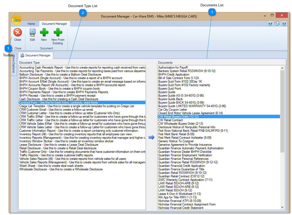
Task: Select BHPH Coupon Book document type
Action: point(82,89)
